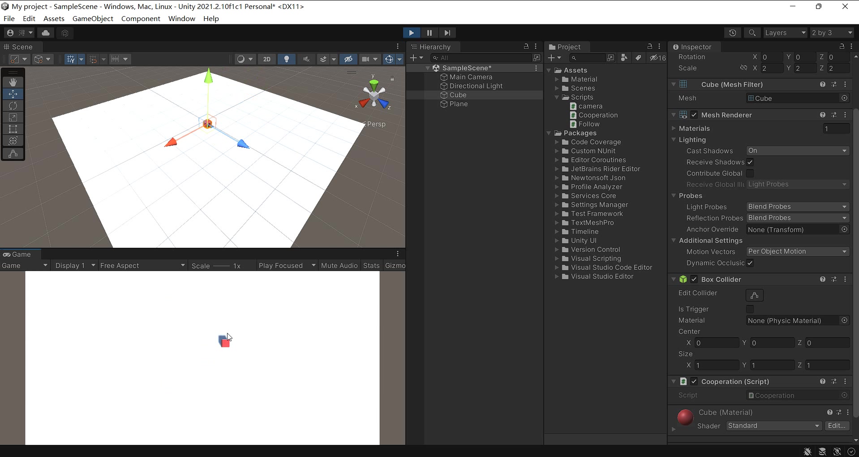The image size is (859, 457).
Task: Select the Rect transform tool
Action: 13,129
